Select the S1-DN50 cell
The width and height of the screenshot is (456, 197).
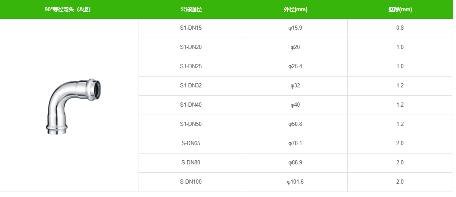191,124
